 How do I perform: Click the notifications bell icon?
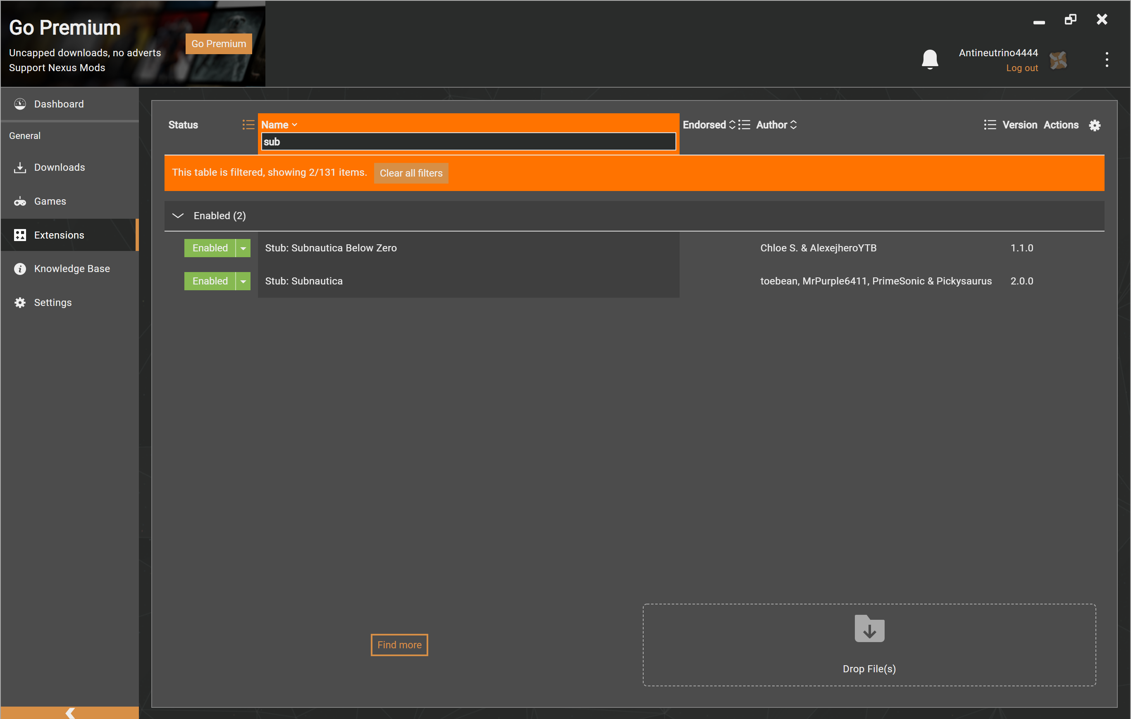click(930, 59)
